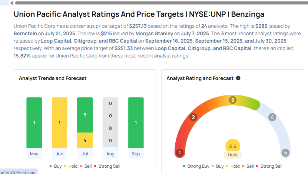The width and height of the screenshot is (308, 174).
Task: Select the green Jul Buy bar segment
Action: tap(85, 115)
